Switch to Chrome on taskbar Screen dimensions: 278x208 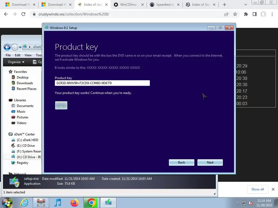point(91,203)
